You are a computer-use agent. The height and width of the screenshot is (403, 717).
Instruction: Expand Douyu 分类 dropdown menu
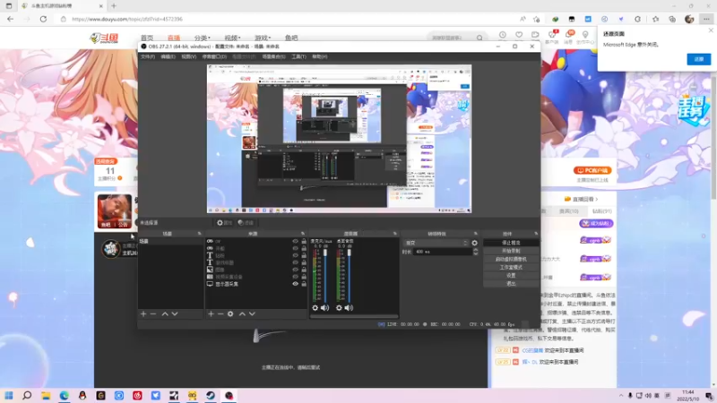(203, 38)
